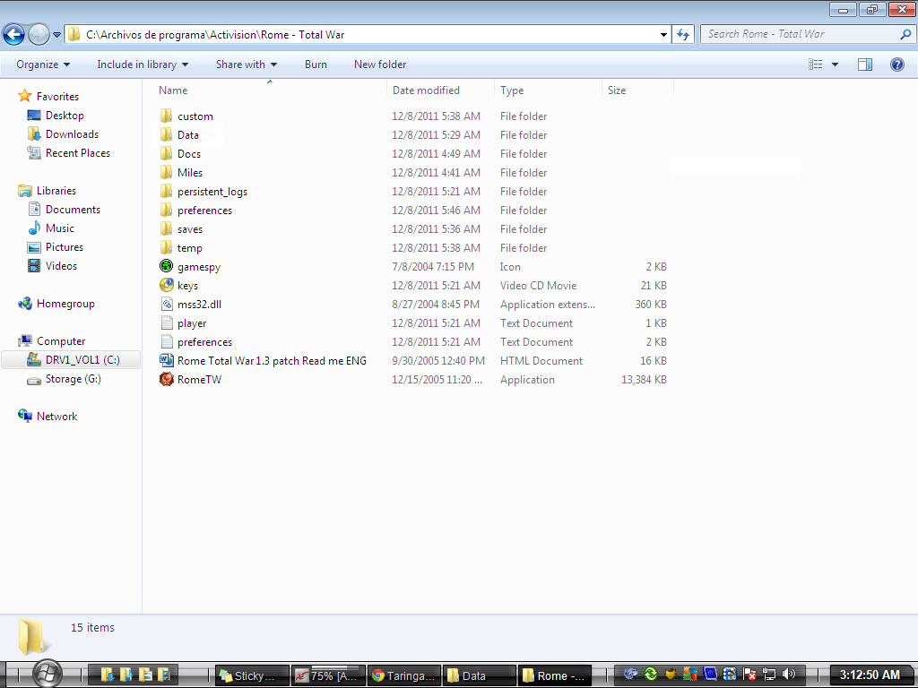The image size is (918, 688).
Task: Select the preferences folder icon
Action: click(166, 210)
